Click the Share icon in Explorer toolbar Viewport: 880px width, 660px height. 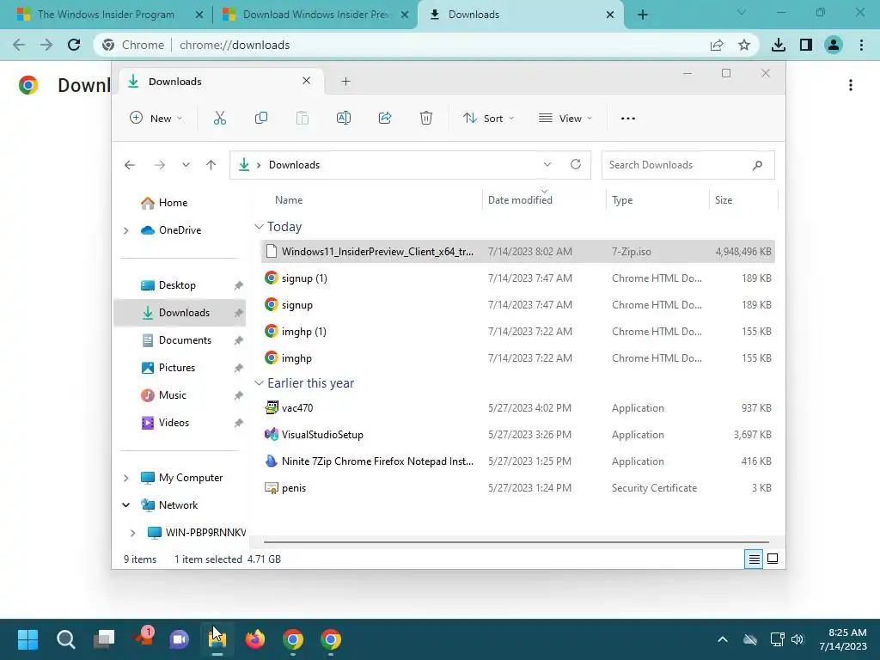click(385, 119)
